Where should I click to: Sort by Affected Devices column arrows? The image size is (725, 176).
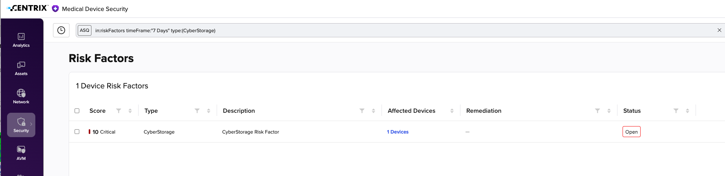pyautogui.click(x=452, y=111)
